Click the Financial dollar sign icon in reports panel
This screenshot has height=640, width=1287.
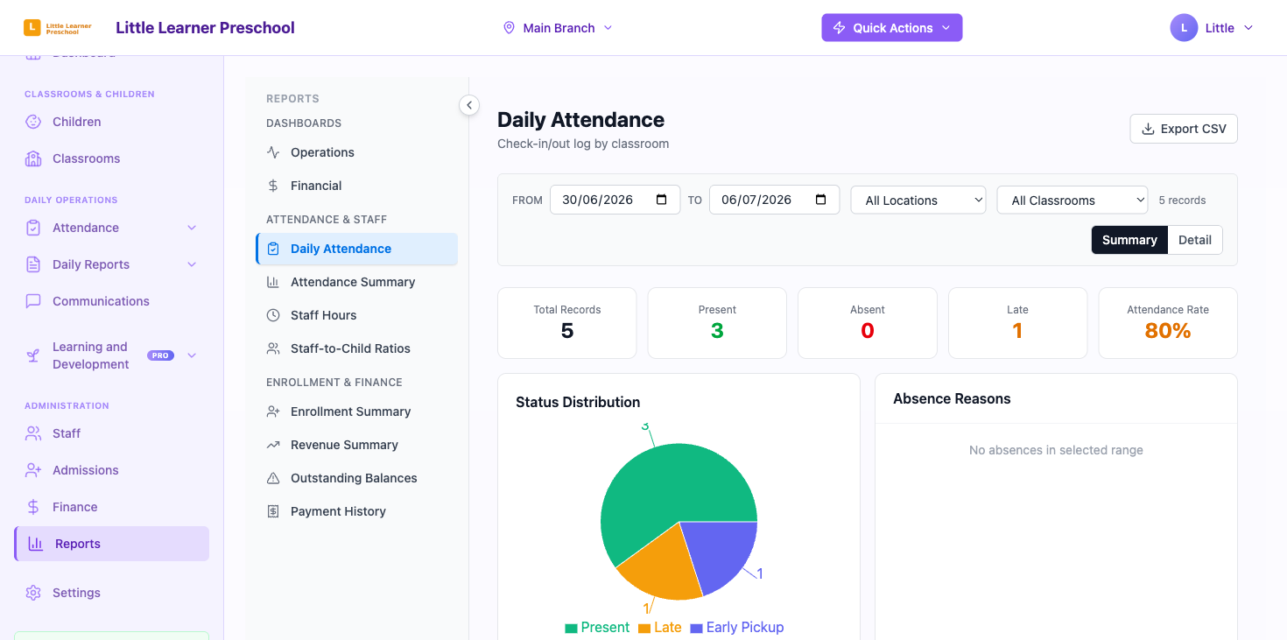click(x=273, y=186)
